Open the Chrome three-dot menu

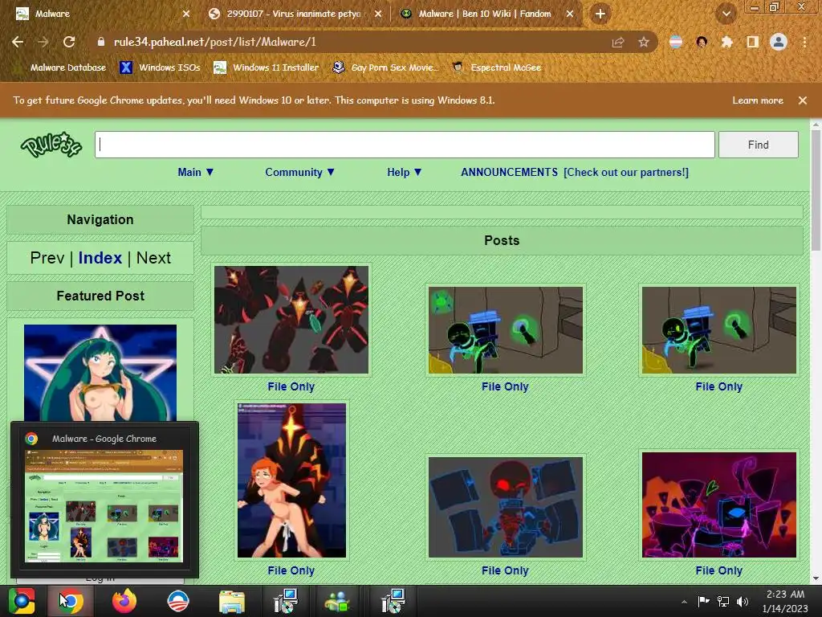(804, 42)
